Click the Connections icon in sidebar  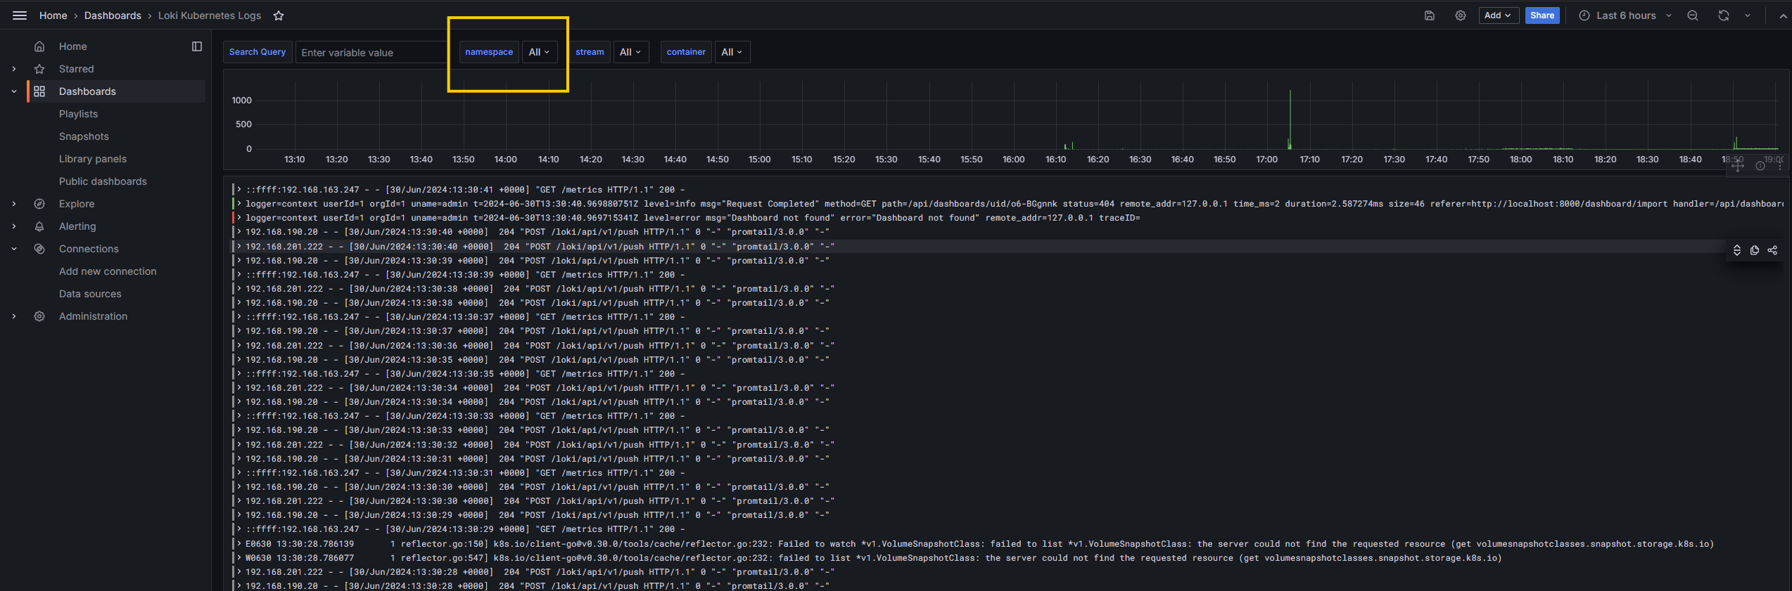(39, 249)
